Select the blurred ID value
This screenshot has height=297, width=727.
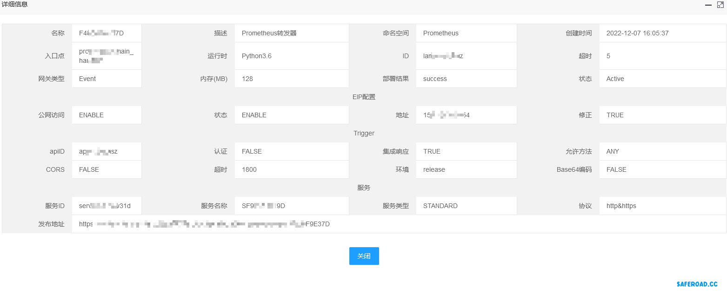[443, 56]
